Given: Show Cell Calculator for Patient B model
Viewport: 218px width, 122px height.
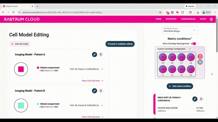Looking at the screenshot, I should 93,117.
